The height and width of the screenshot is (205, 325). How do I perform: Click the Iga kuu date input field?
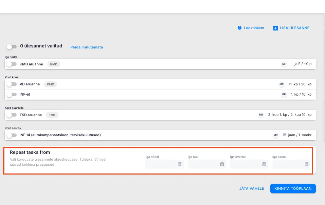204,164
